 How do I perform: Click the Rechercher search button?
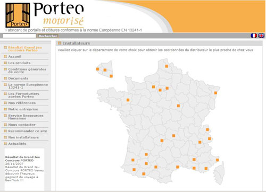click(48, 36)
